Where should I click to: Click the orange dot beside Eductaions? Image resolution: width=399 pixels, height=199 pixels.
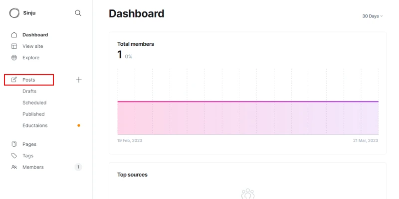coord(79,125)
